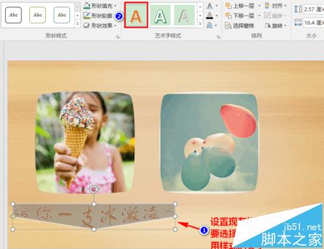
Task: Apply white outlined green WordArt style A
Action: pos(160,16)
